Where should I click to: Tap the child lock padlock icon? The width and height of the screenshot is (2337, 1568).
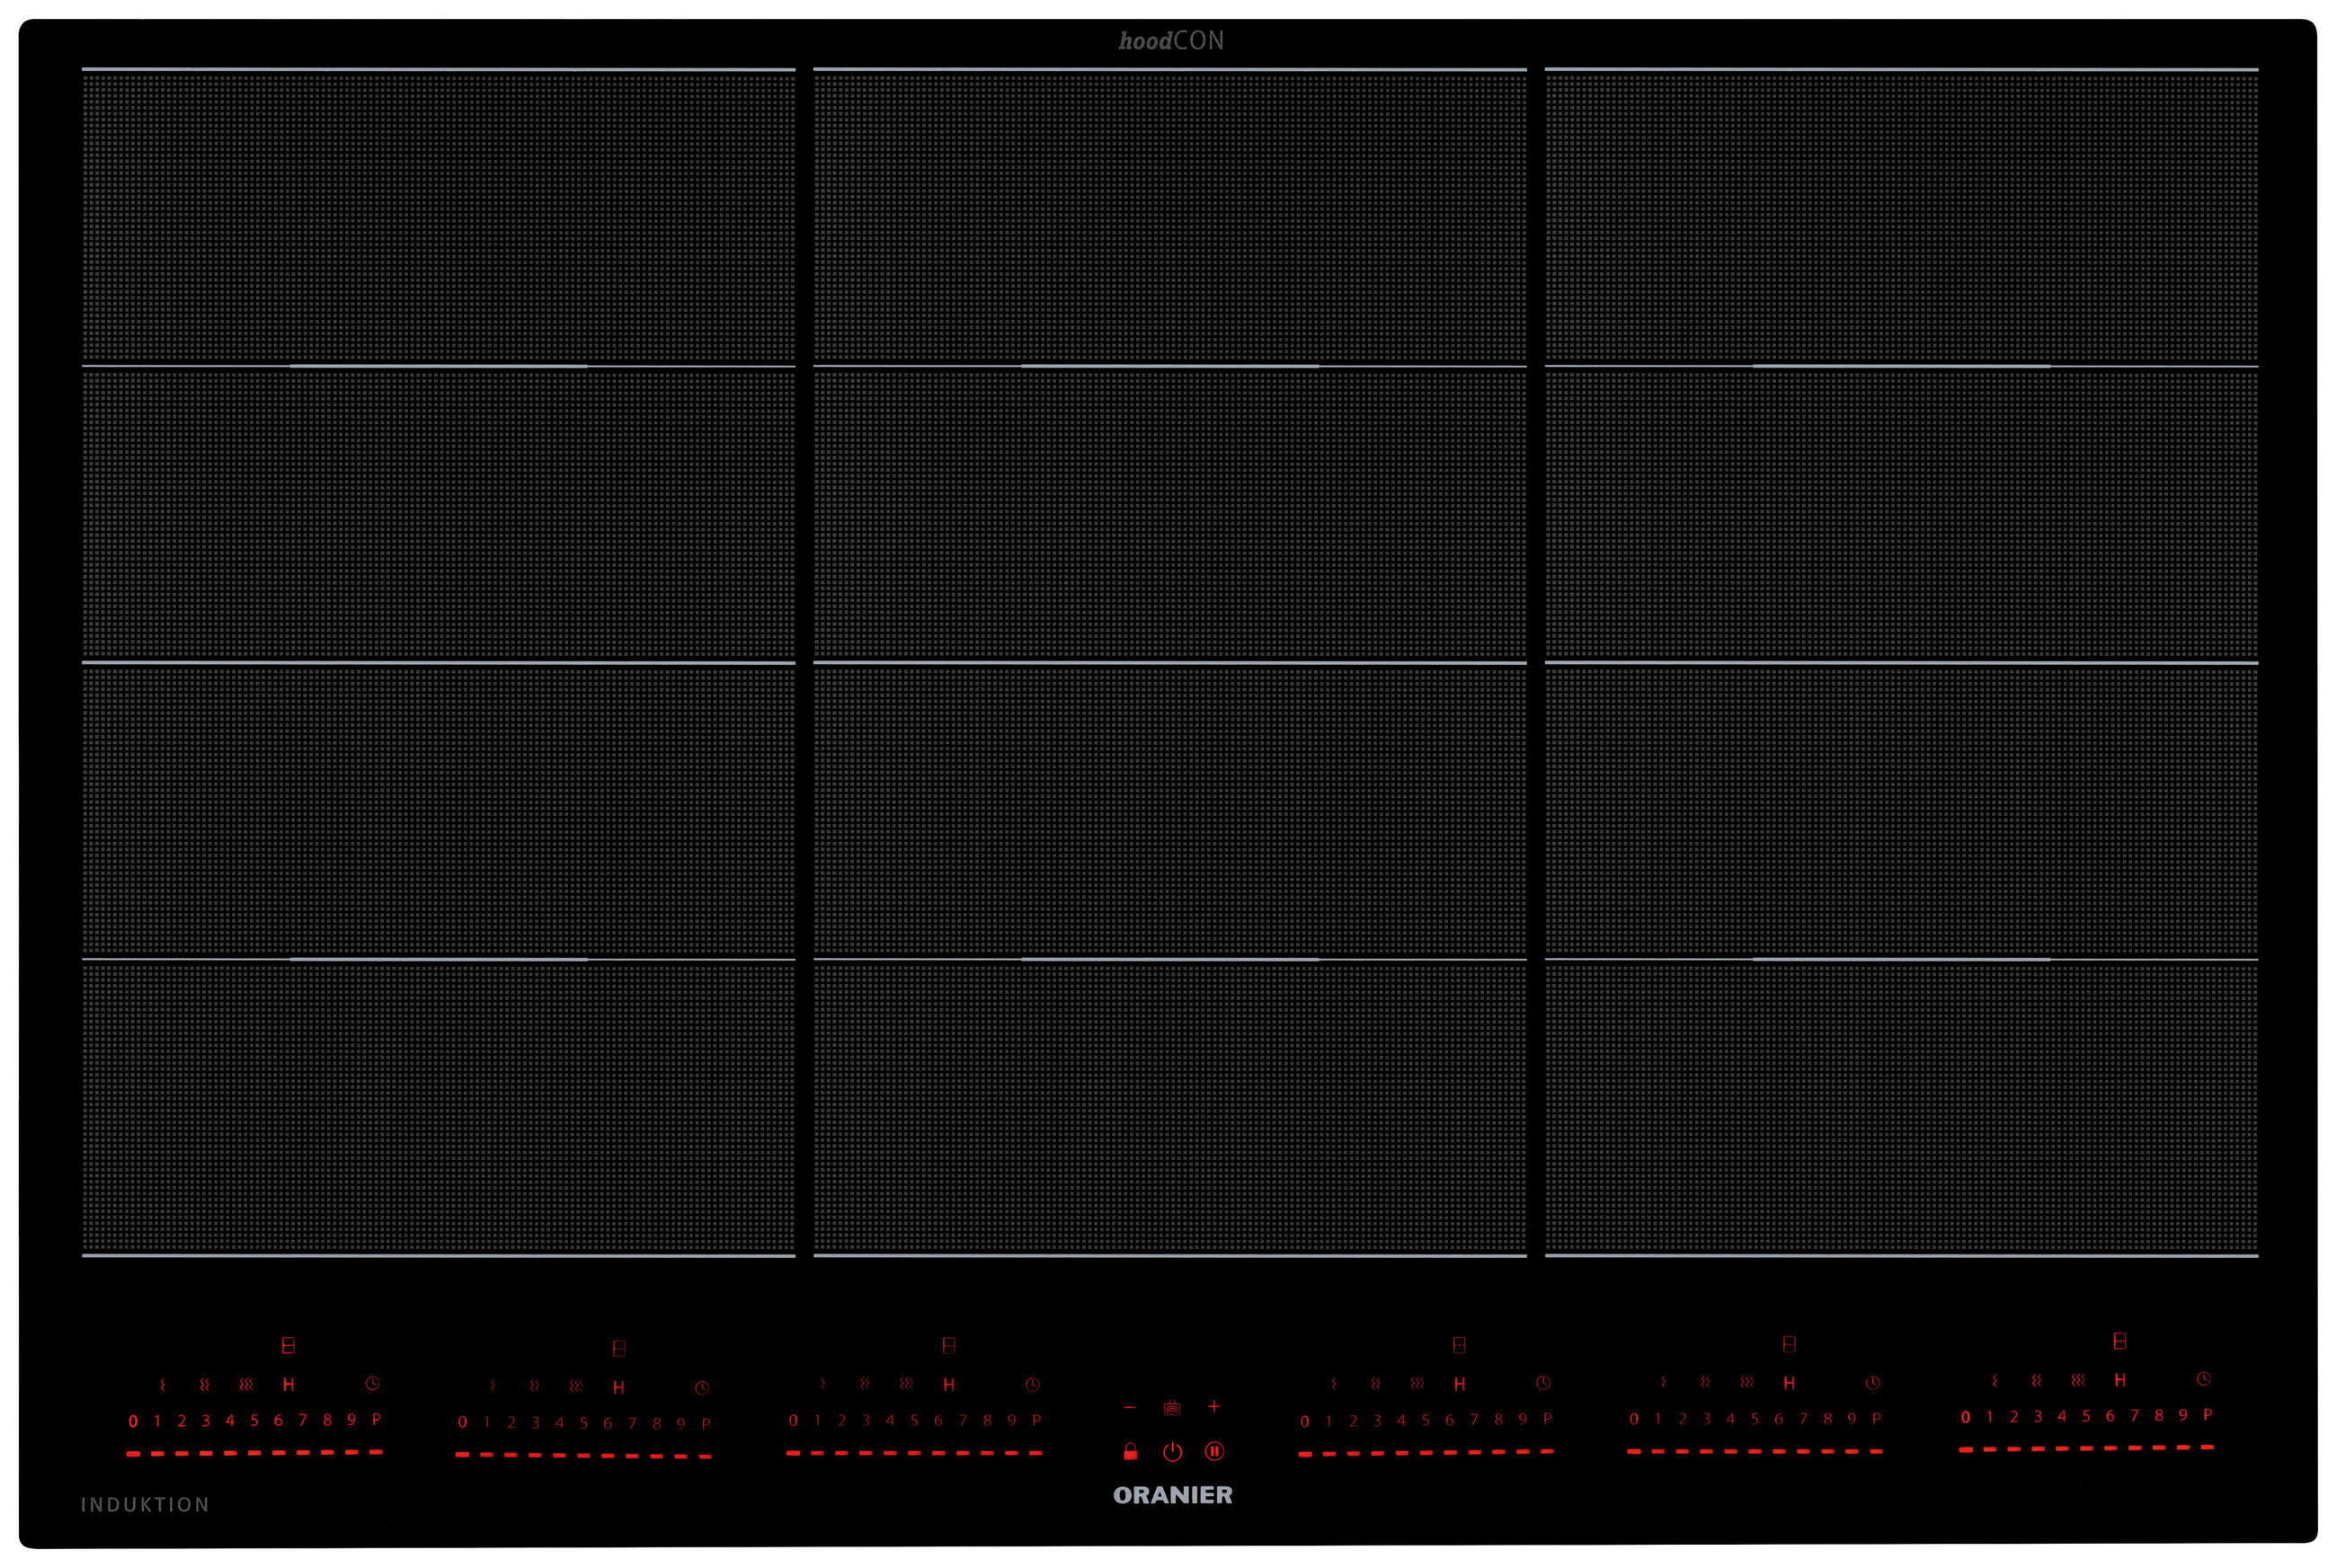tap(1130, 1451)
